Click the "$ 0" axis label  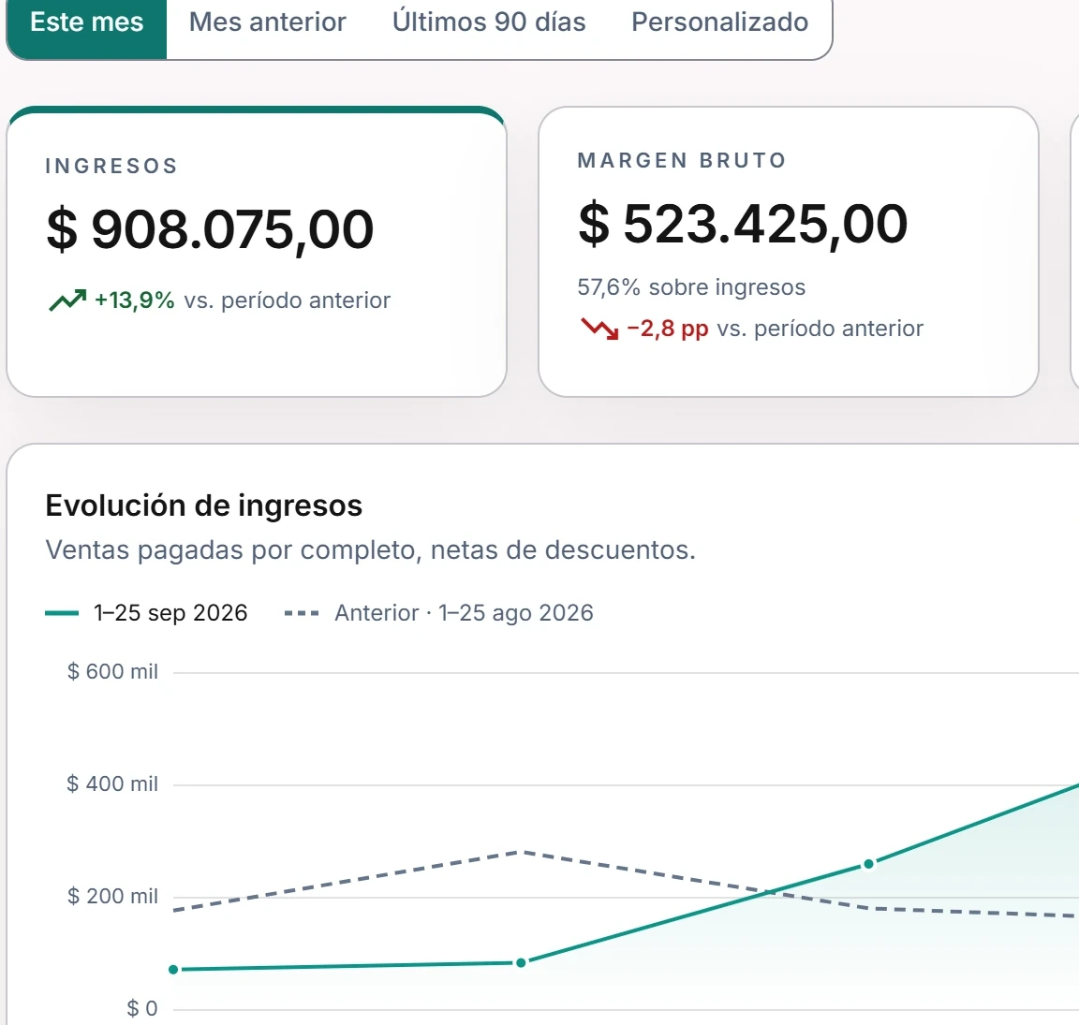click(141, 1008)
